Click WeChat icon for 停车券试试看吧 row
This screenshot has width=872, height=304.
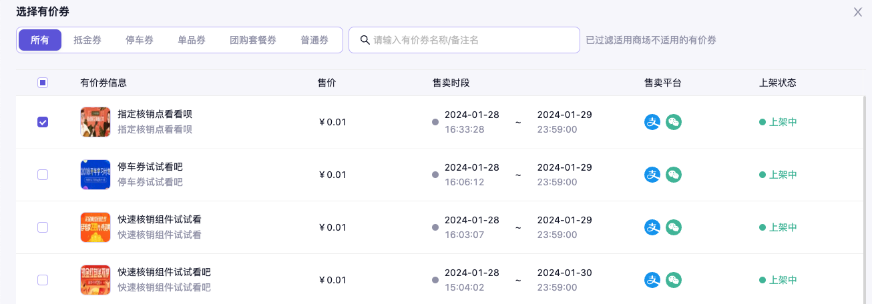(x=674, y=175)
